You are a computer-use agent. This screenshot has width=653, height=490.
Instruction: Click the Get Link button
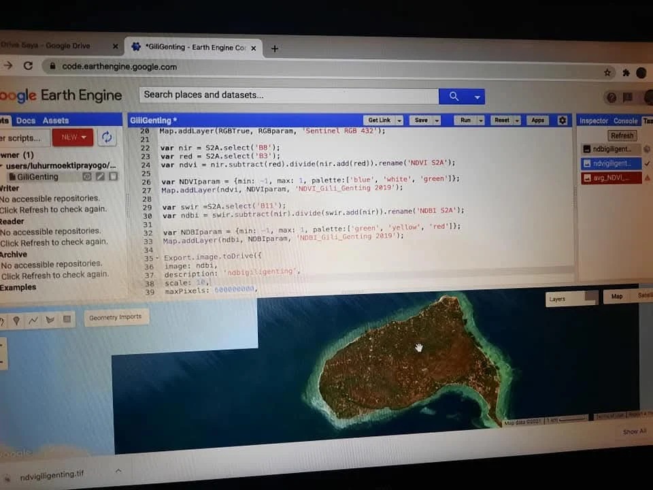tap(379, 120)
